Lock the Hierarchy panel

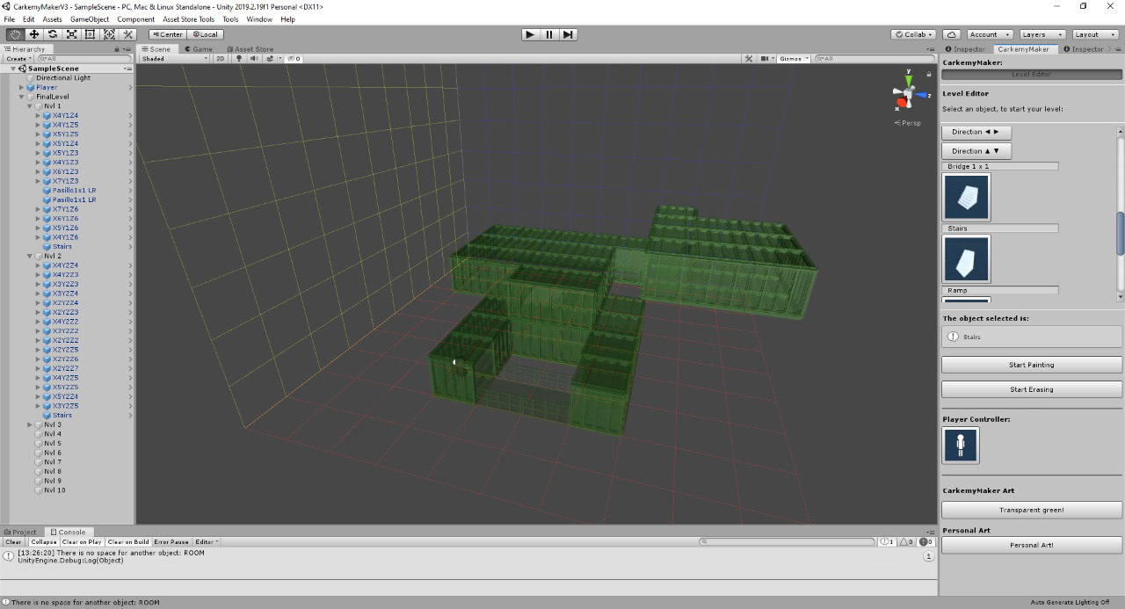pos(117,49)
